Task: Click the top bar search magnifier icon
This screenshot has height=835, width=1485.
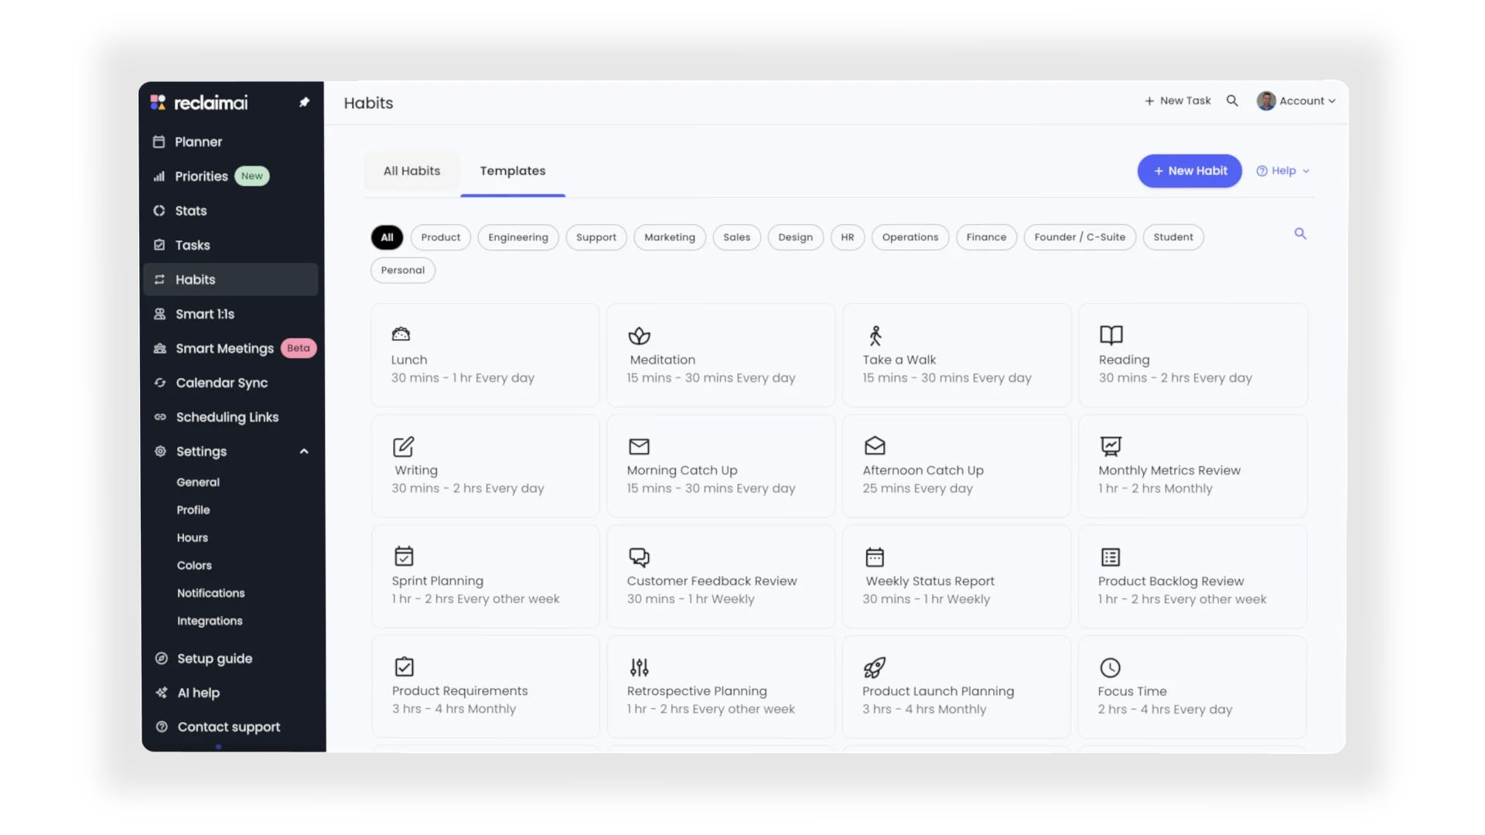Action: (1232, 101)
